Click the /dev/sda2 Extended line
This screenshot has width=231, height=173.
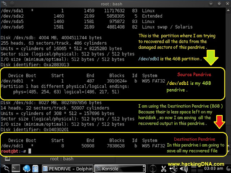(x=82, y=16)
